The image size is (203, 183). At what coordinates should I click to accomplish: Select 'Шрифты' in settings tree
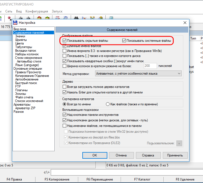[x=21, y=40]
